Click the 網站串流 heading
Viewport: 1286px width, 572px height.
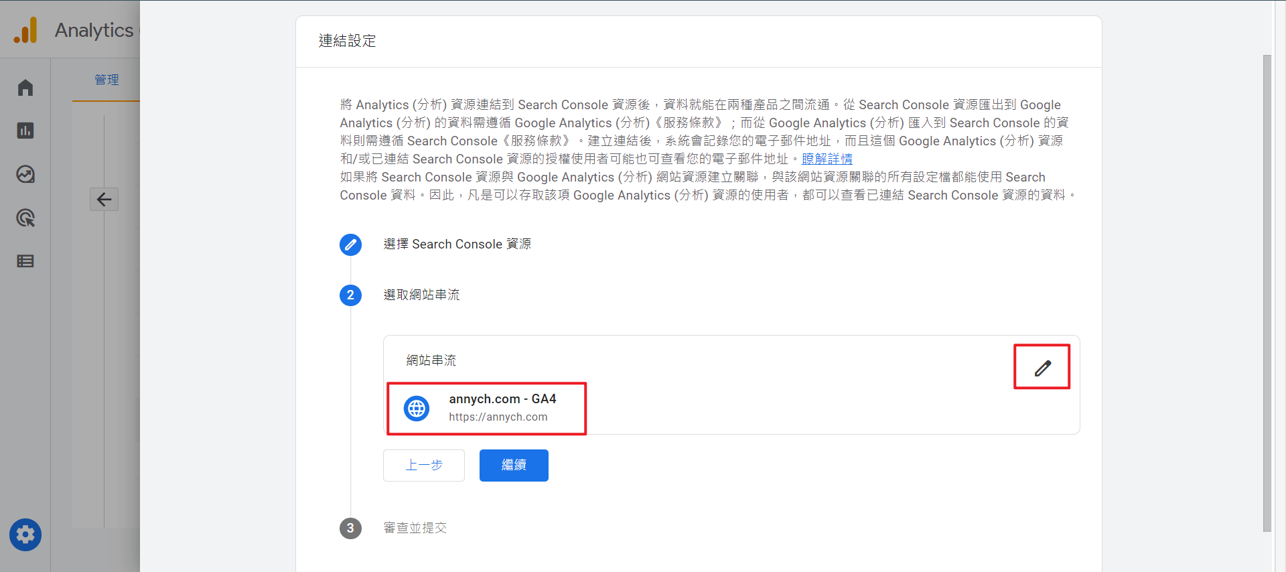point(431,360)
